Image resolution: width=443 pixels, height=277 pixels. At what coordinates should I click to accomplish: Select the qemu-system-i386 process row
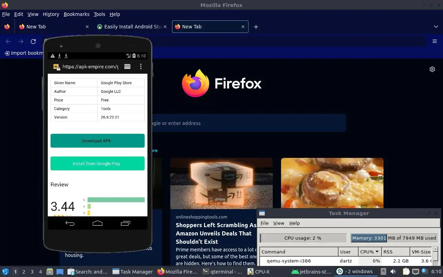point(345,261)
